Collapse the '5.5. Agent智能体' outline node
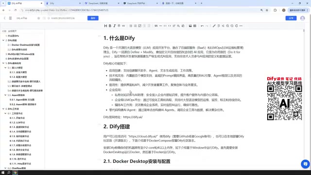The image size is (311, 175). [5, 95]
